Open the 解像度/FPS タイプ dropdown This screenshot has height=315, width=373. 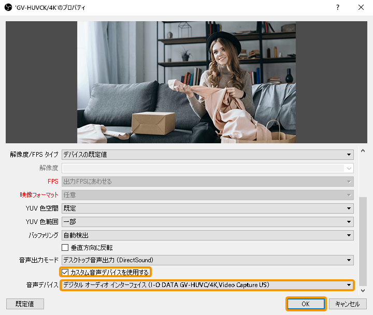tap(207, 155)
